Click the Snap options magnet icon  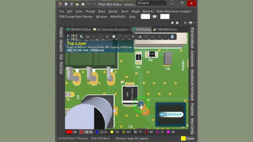(x=88, y=37)
